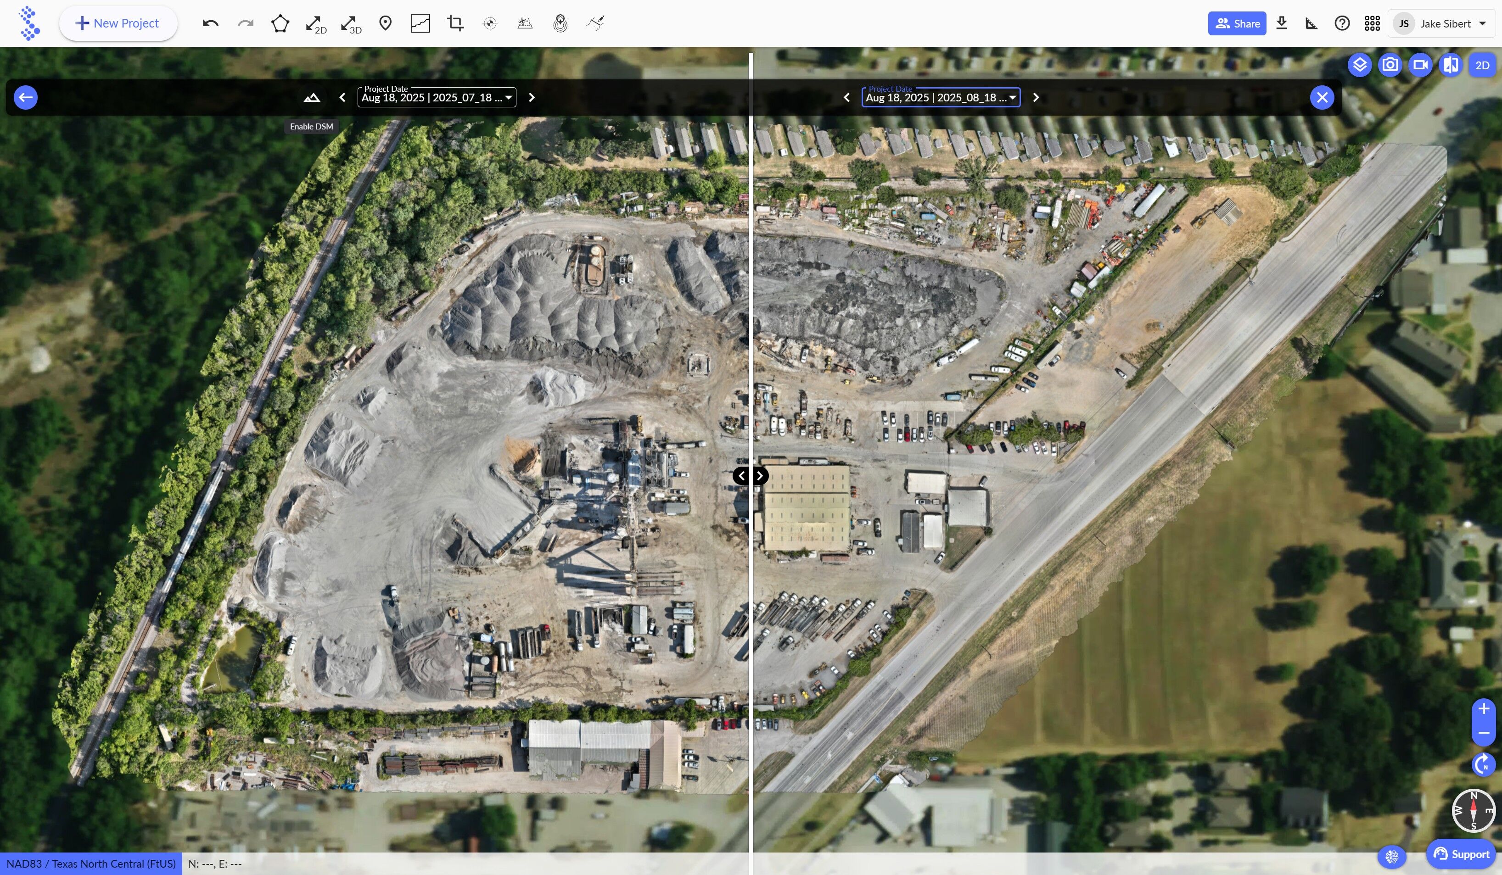Go to previous date on right map
Screen dimensions: 1502x875
[x=846, y=97]
